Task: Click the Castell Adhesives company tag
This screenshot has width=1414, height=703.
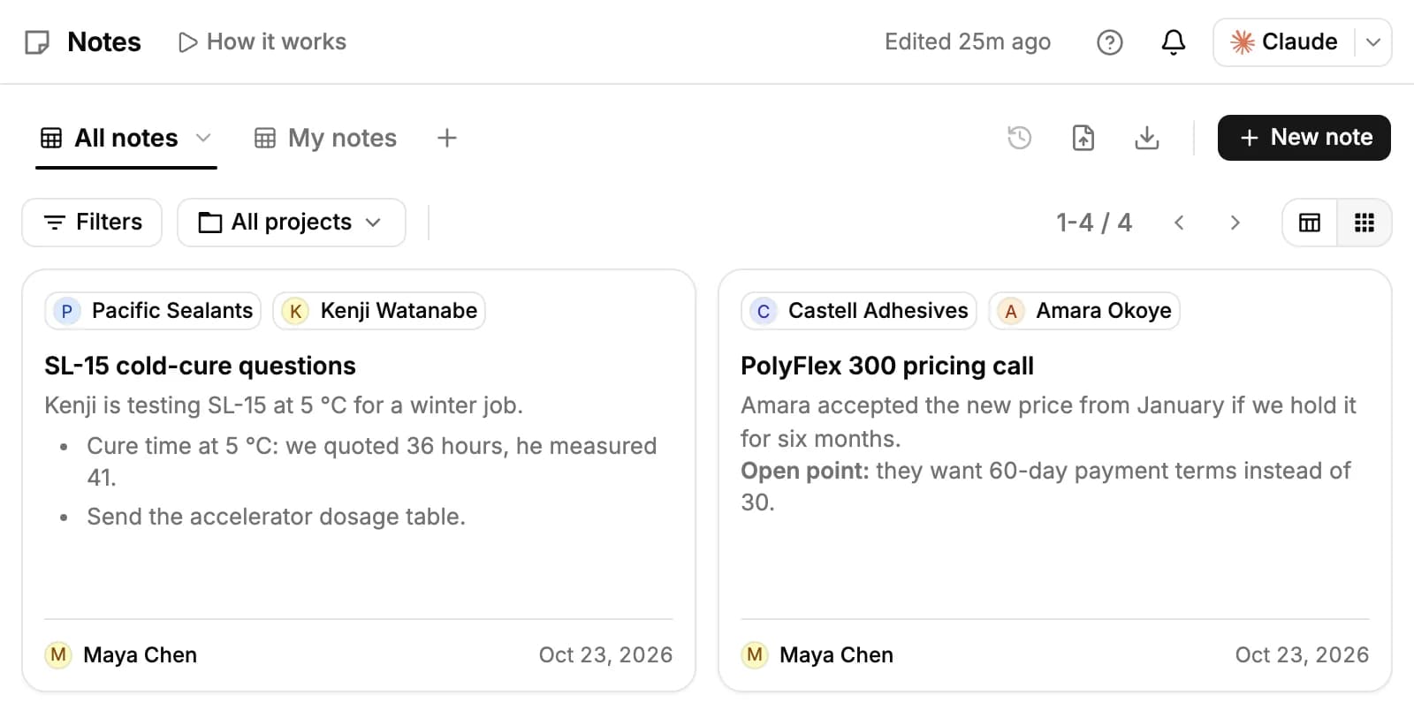Action: tap(858, 311)
